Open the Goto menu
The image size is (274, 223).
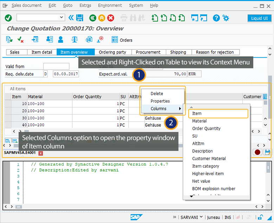(x=68, y=5)
